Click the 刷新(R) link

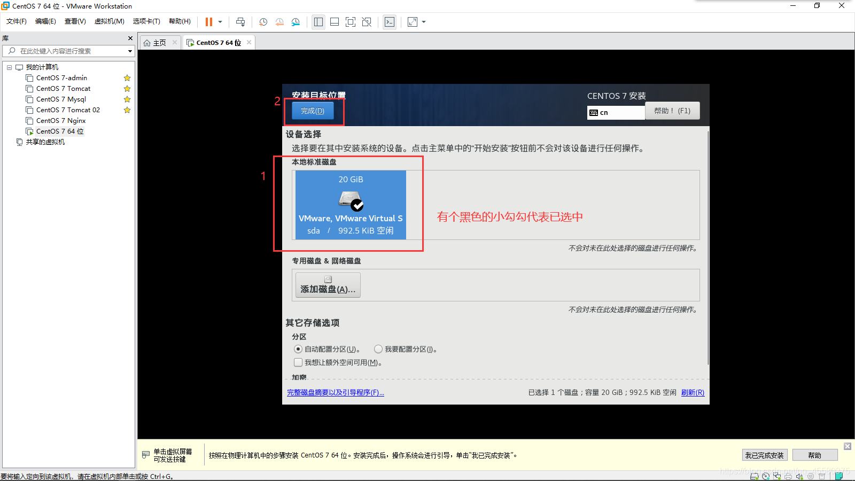point(693,392)
